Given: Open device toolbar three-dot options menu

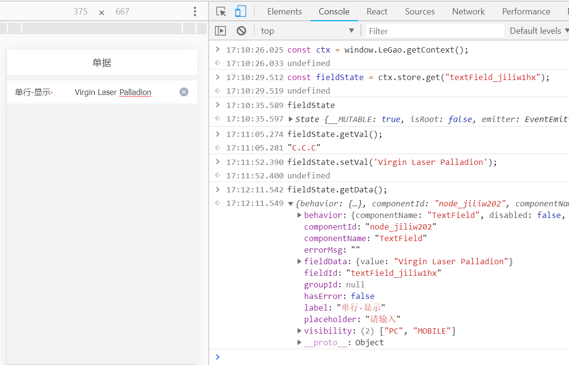Looking at the screenshot, I should pyautogui.click(x=195, y=12).
